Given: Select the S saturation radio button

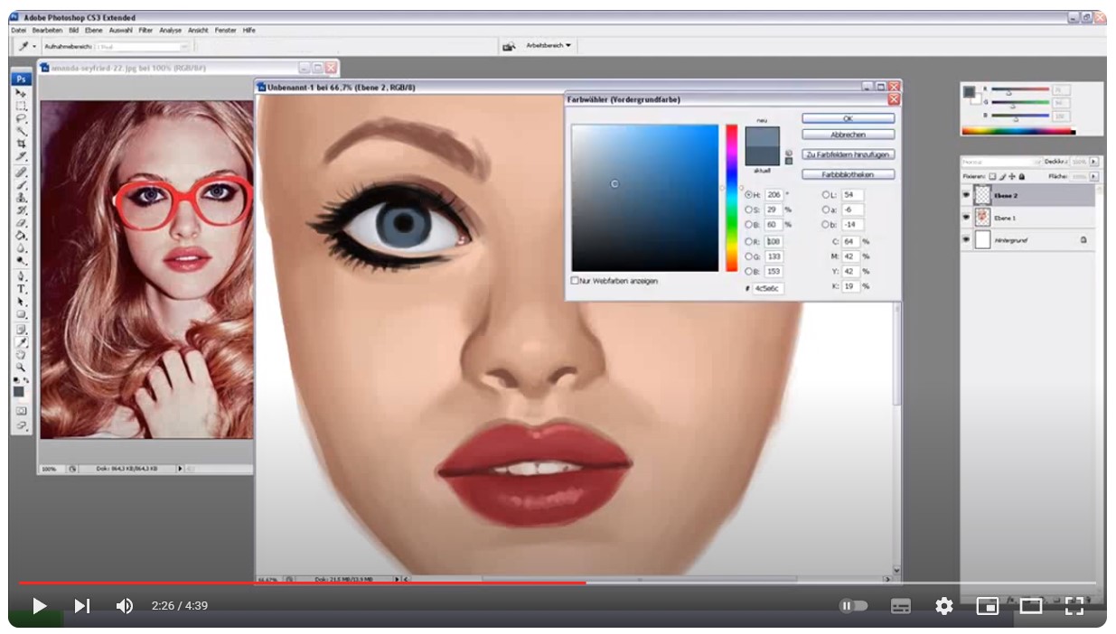Looking at the screenshot, I should 748,210.
